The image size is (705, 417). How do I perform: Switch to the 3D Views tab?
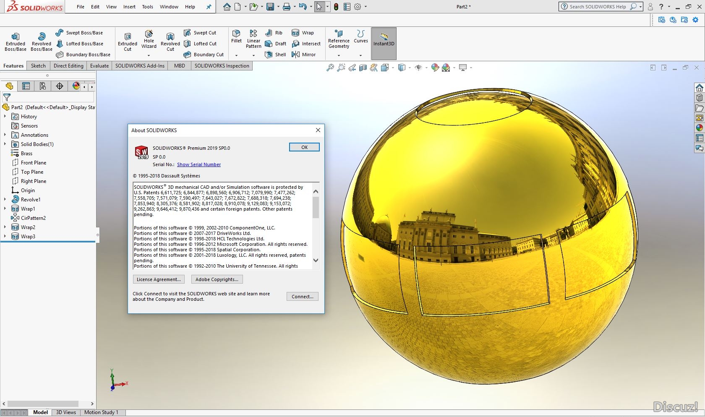(x=66, y=412)
